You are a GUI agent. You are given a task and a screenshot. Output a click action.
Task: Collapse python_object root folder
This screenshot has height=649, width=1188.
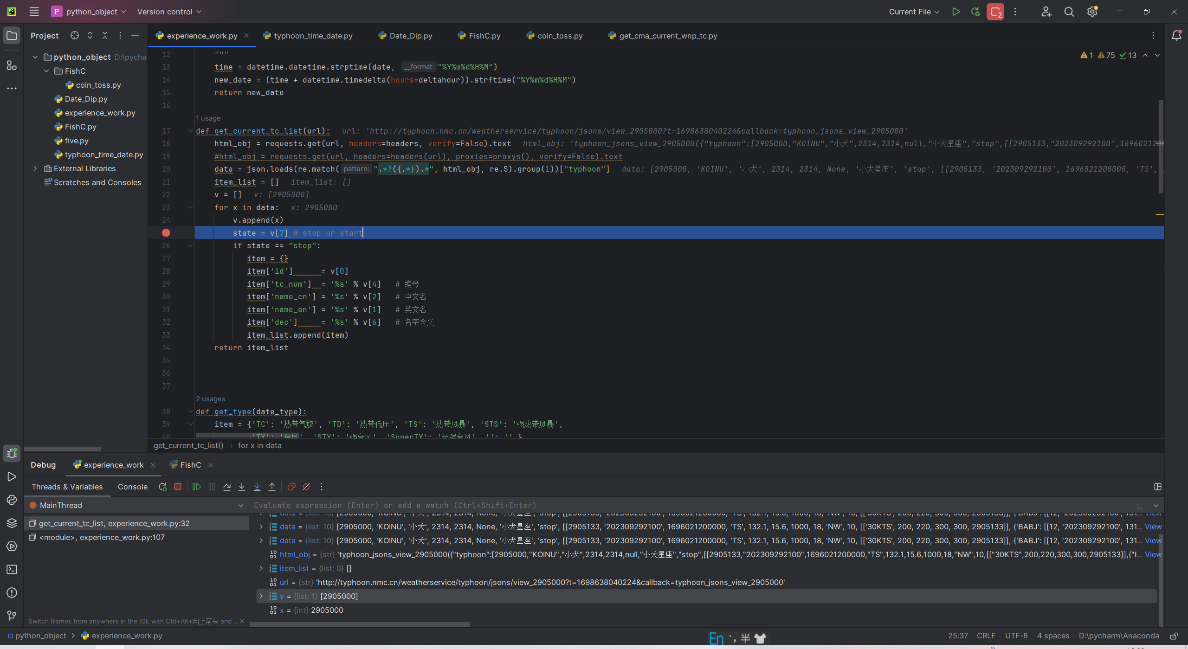pos(35,57)
